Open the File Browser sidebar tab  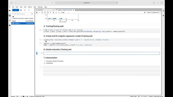(10, 11)
